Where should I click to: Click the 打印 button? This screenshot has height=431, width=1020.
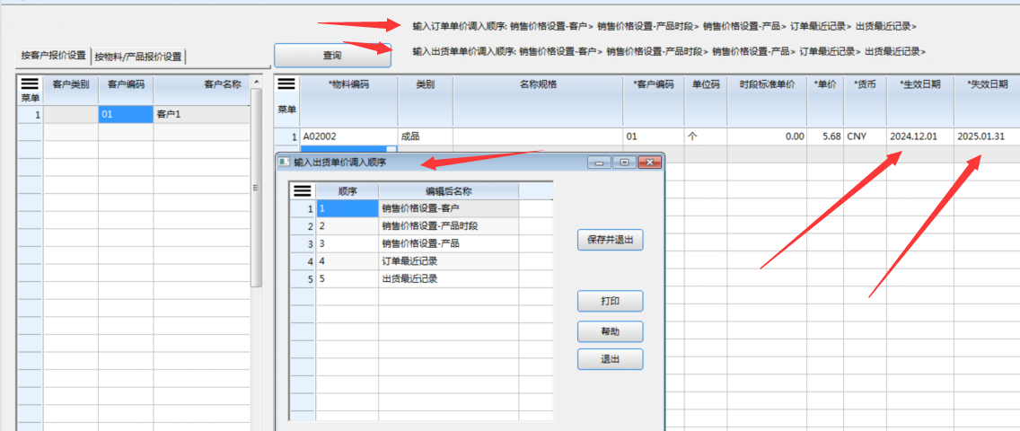click(610, 301)
